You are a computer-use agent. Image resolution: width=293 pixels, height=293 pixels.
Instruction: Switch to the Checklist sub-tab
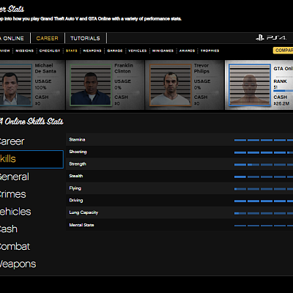[50, 51]
